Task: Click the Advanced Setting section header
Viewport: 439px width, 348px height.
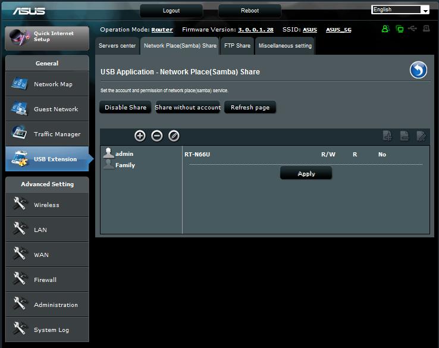Action: pos(47,184)
